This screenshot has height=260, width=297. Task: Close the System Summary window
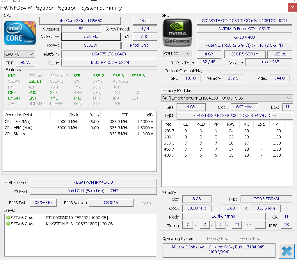click(x=292, y=8)
